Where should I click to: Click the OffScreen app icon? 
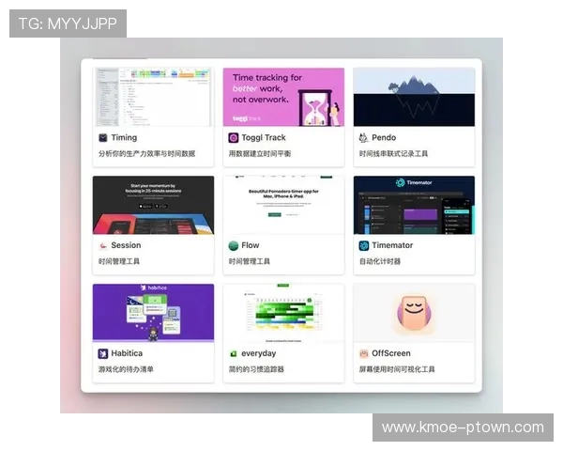point(364,353)
